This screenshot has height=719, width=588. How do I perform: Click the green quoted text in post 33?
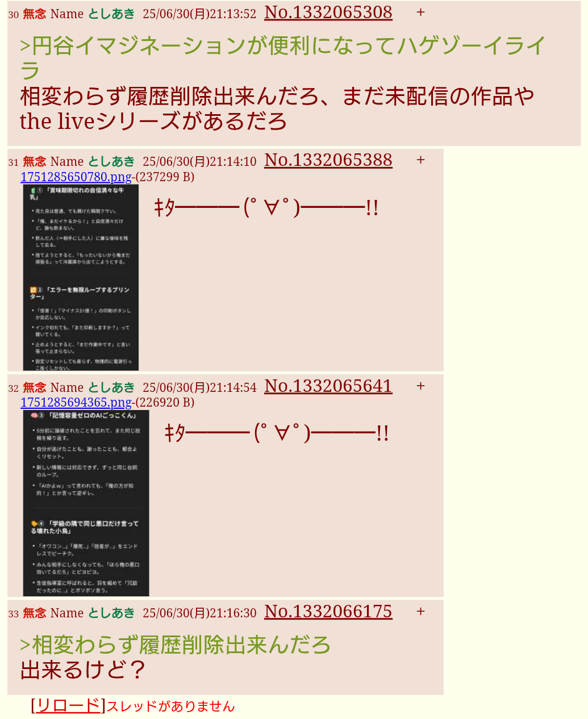click(176, 645)
